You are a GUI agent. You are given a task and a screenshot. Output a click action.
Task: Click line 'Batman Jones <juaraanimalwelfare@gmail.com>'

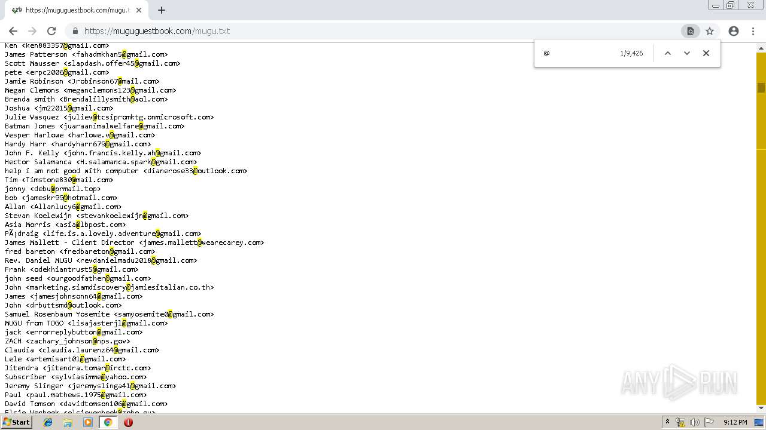click(95, 126)
